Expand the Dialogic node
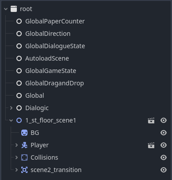The width and height of the screenshot is (172, 180). click(x=11, y=108)
